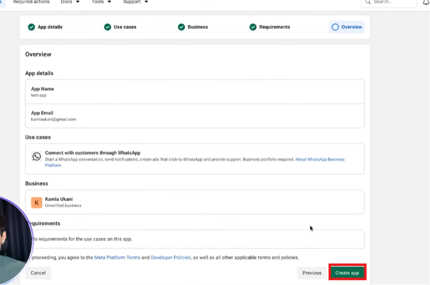Open the Developer Policies link
This screenshot has width=430, height=285.
171,257
